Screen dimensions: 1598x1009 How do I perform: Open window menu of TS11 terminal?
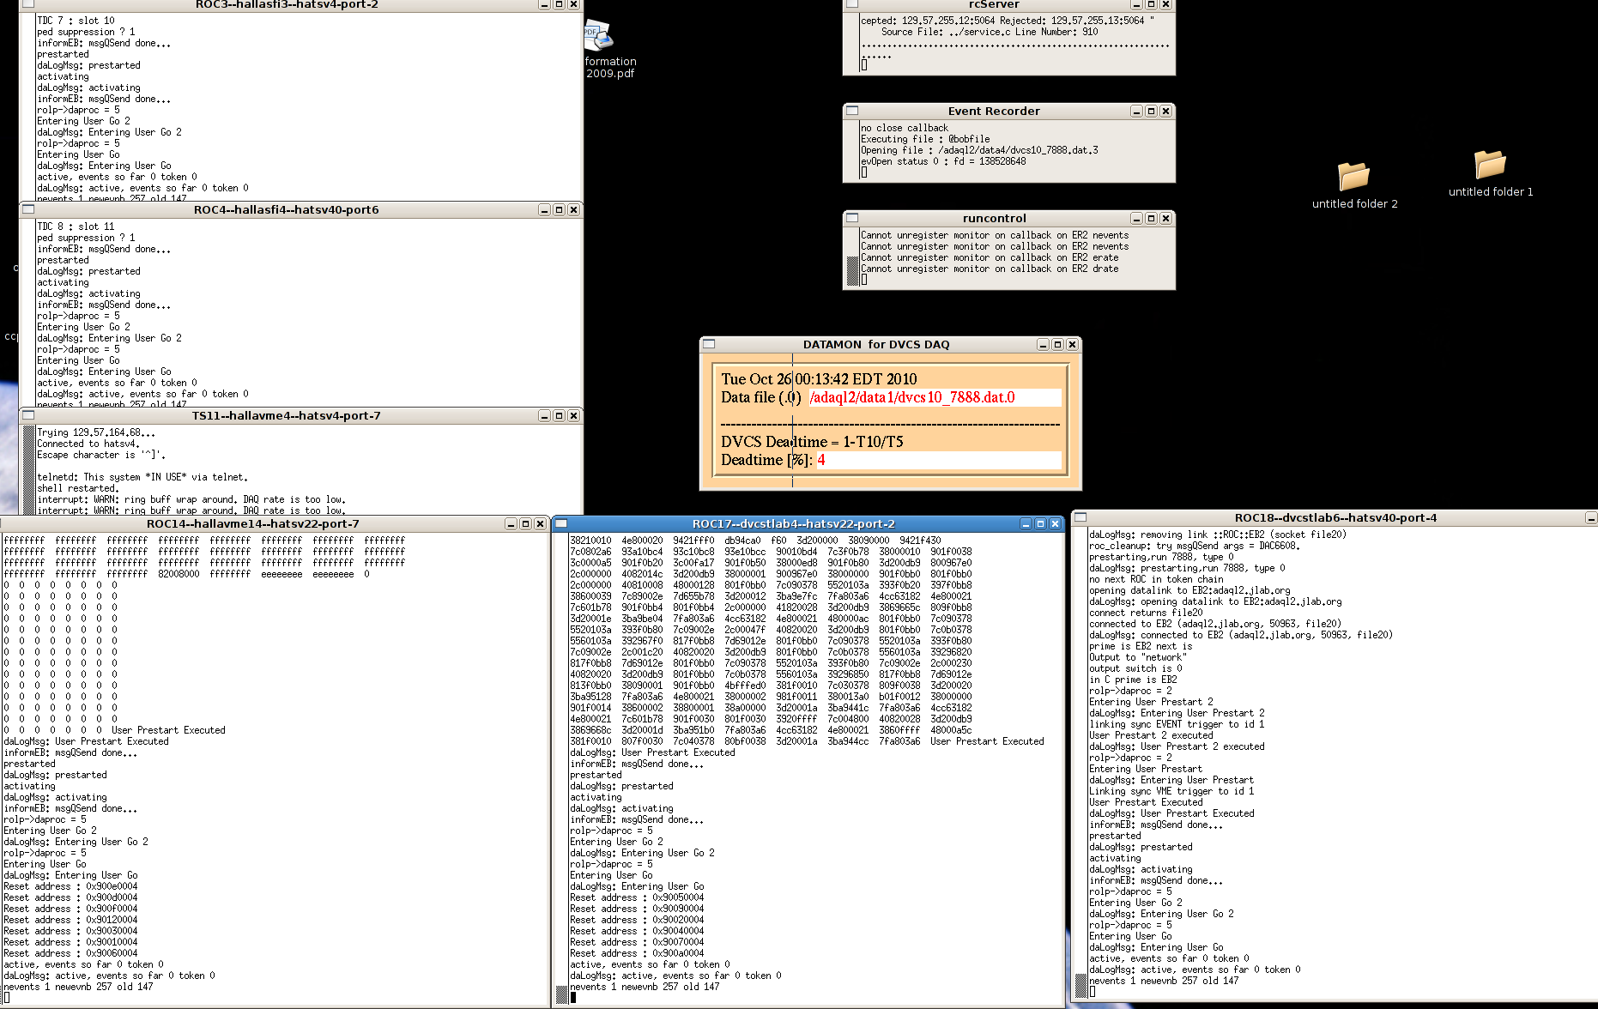[x=27, y=415]
